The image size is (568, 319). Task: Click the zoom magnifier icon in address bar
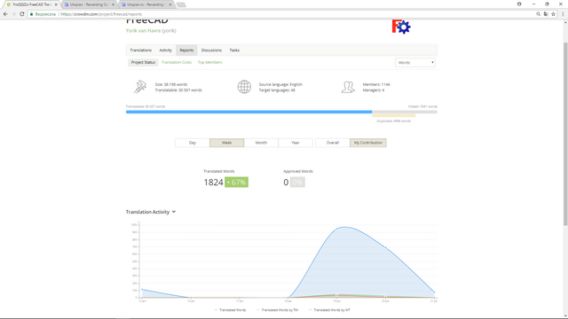(x=539, y=14)
